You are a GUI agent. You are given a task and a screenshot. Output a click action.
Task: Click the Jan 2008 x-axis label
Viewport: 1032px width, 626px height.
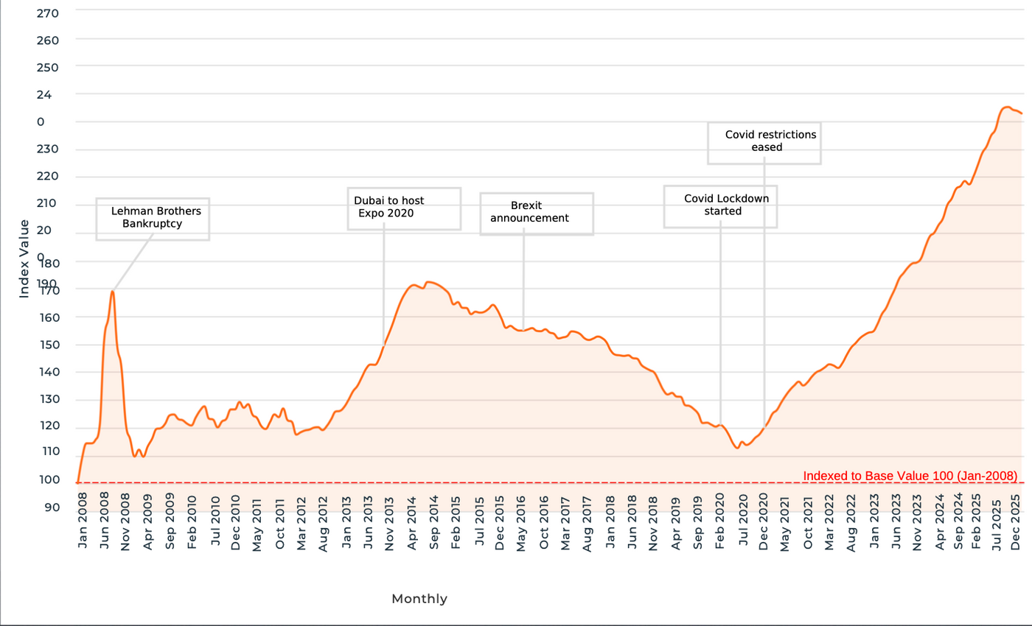click(82, 522)
